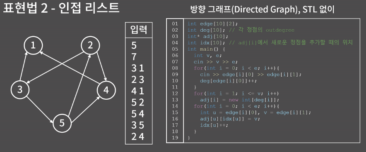Select the 'int deg[10];' declaration line
Image resolution: width=366 pixels, height=152 pixels.
[x=241, y=30]
